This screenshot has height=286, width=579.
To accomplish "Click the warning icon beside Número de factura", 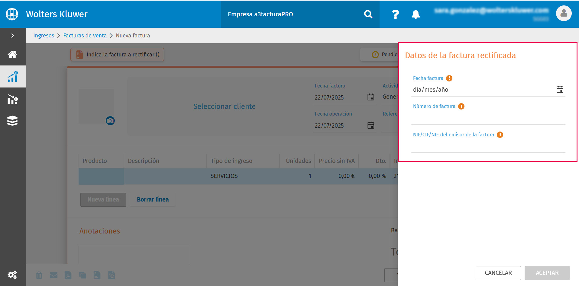I will (x=461, y=106).
